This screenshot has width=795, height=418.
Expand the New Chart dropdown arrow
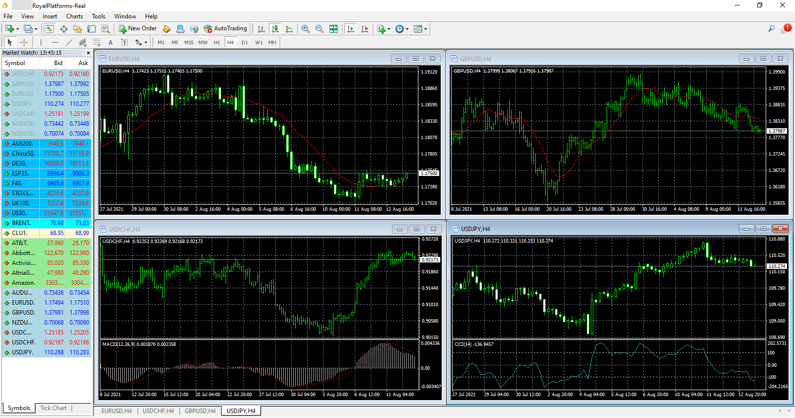click(17, 29)
